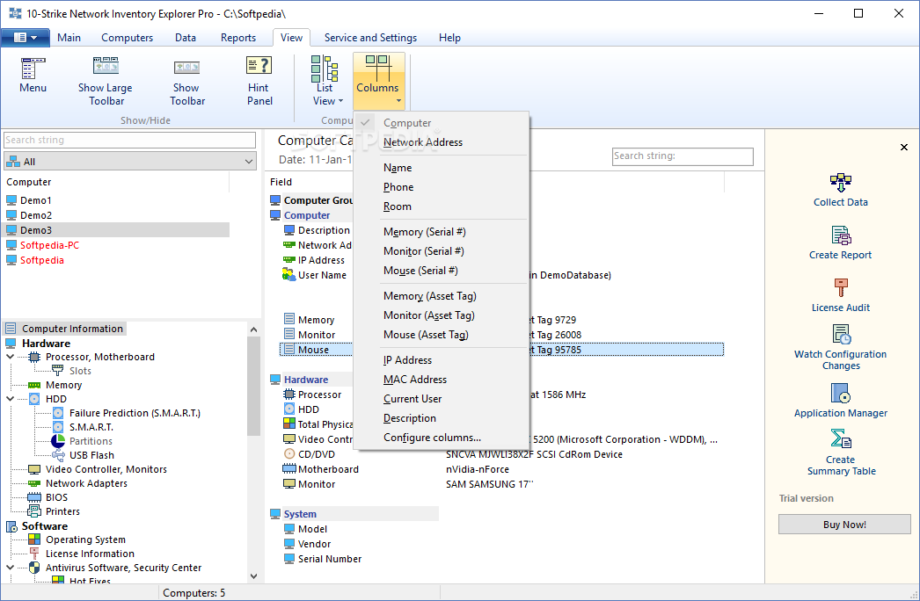Click the Show Toolbar icon
This screenshot has height=601, width=920.
[x=186, y=68]
